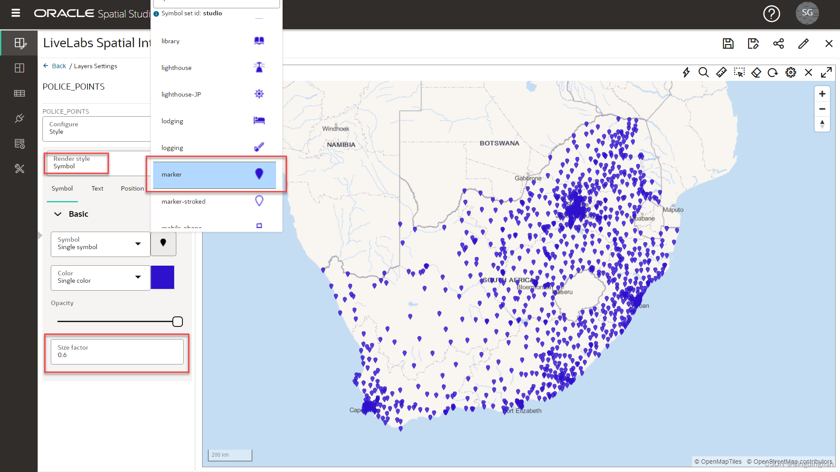Click the zoom in plus button
Image resolution: width=840 pixels, height=472 pixels.
(x=822, y=94)
